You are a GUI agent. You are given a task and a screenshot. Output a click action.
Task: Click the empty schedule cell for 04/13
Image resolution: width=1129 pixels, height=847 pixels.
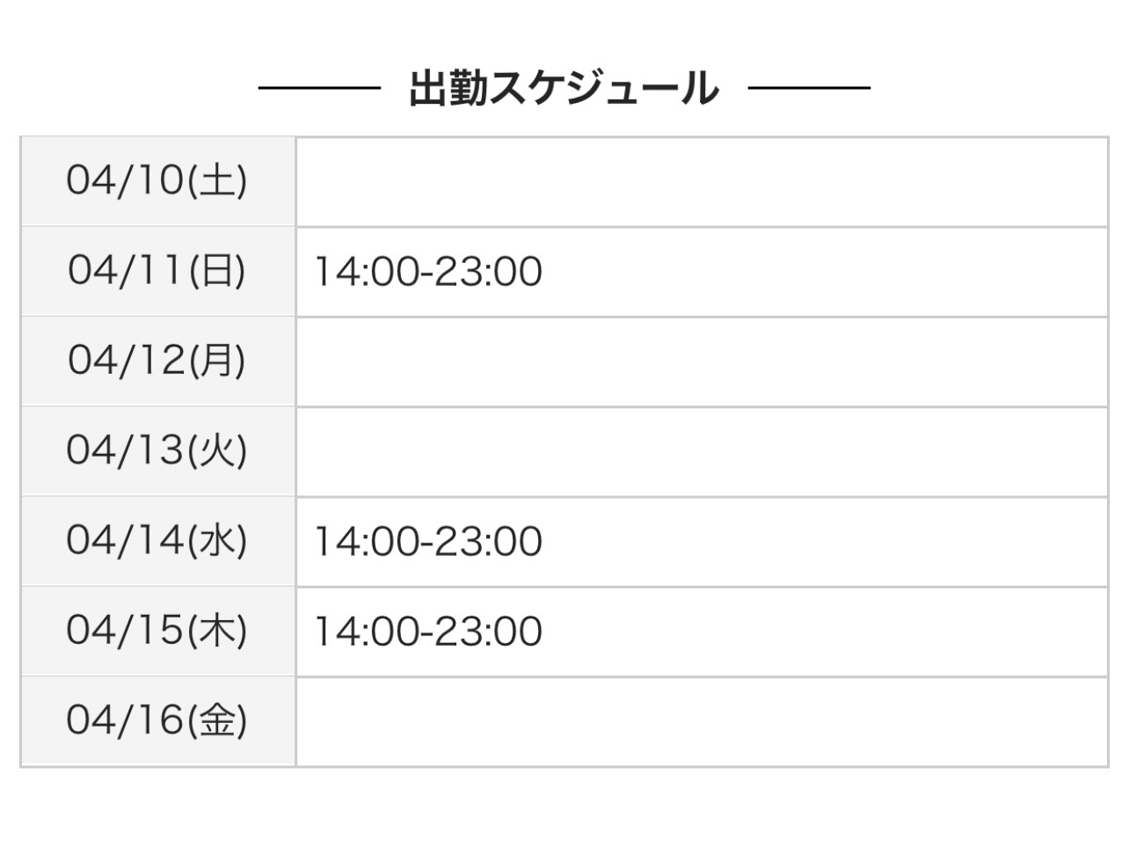click(x=701, y=451)
